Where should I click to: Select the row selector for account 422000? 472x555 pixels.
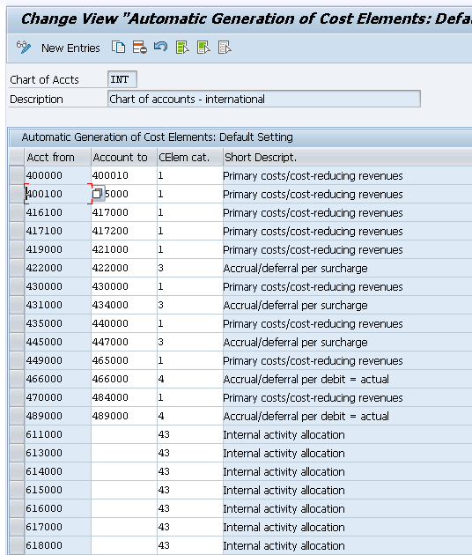pyautogui.click(x=17, y=268)
